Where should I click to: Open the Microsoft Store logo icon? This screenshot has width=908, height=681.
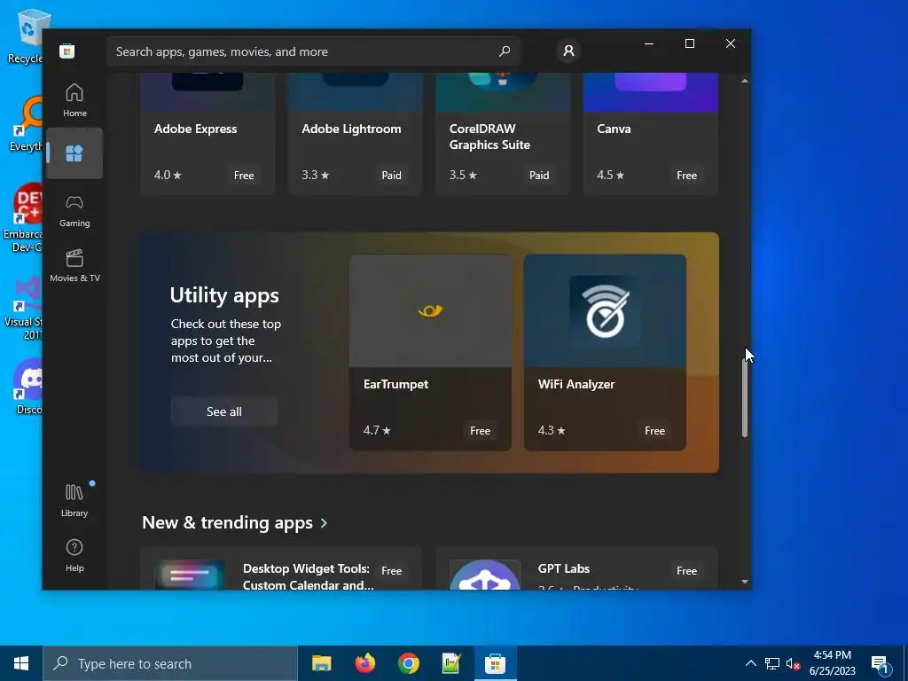67,51
